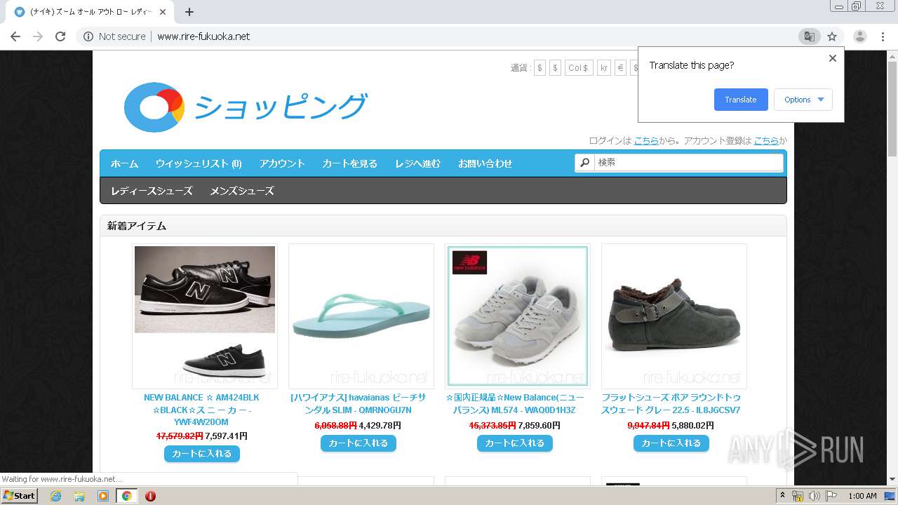Open New Balance ML574 grey sneaker image
This screenshot has height=505, width=898.
[518, 316]
